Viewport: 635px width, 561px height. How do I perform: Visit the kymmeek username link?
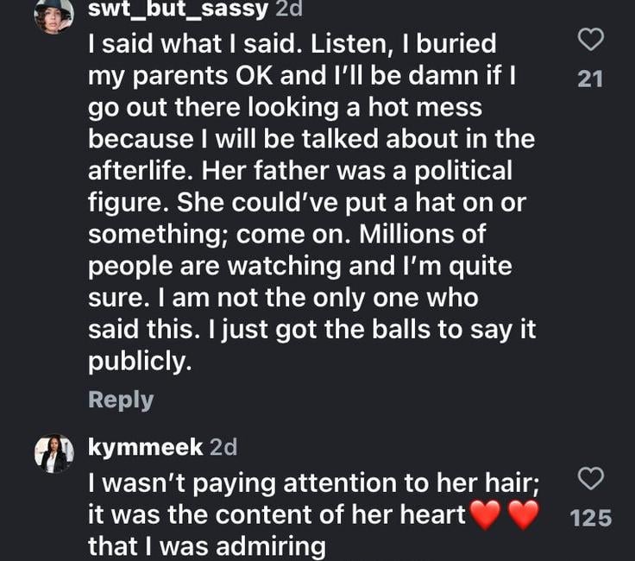[x=146, y=447]
